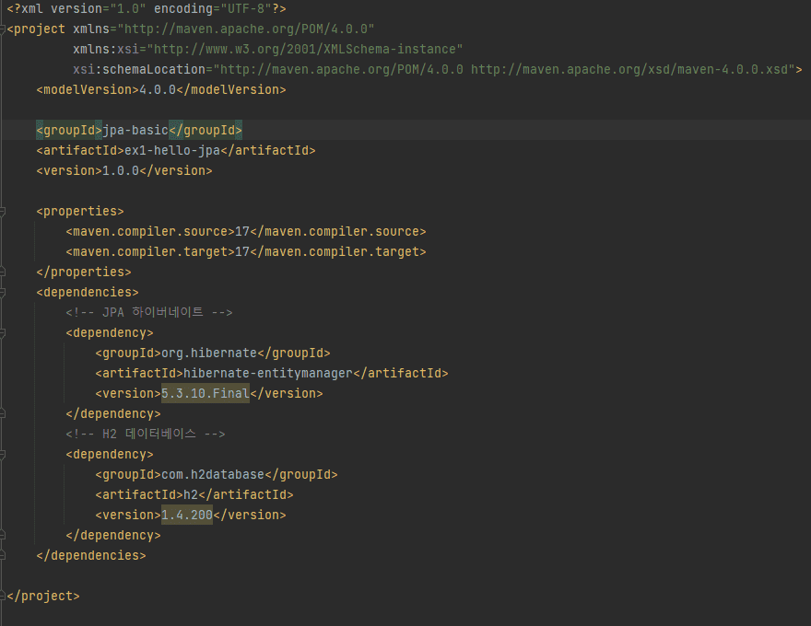The width and height of the screenshot is (811, 626).
Task: Click the hibernate-entitymanager artifactId value
Action: (x=268, y=374)
